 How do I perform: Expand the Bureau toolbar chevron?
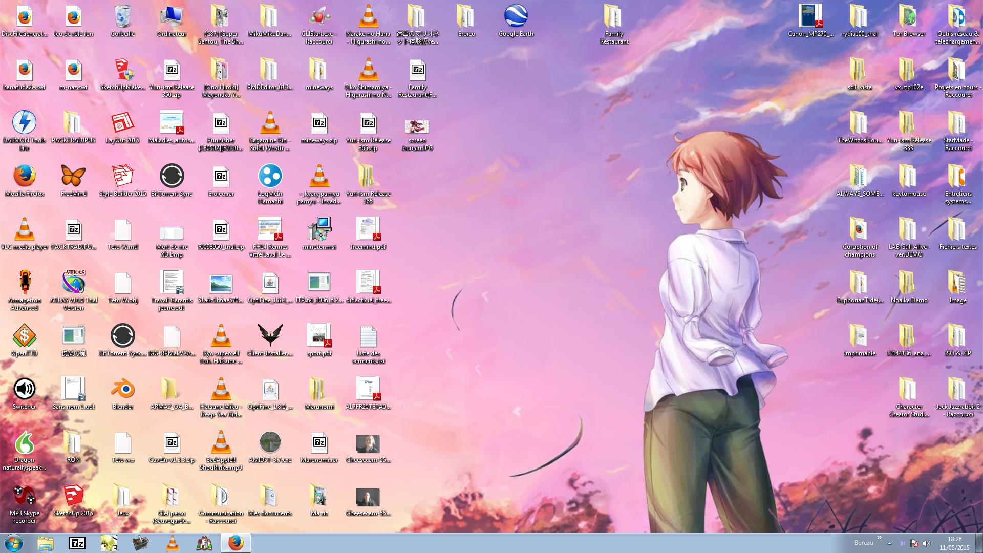[880, 538]
